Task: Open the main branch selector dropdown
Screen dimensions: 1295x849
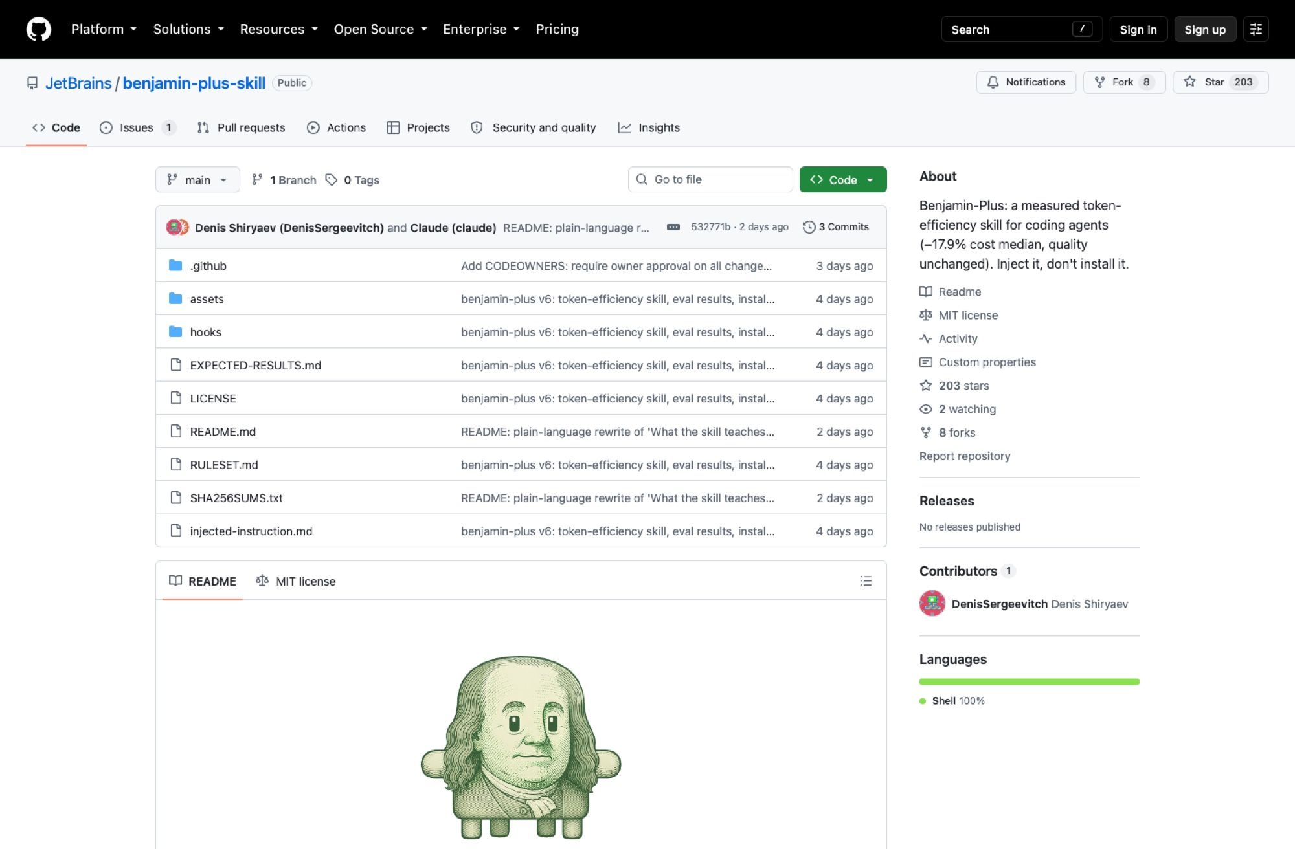Action: point(197,180)
